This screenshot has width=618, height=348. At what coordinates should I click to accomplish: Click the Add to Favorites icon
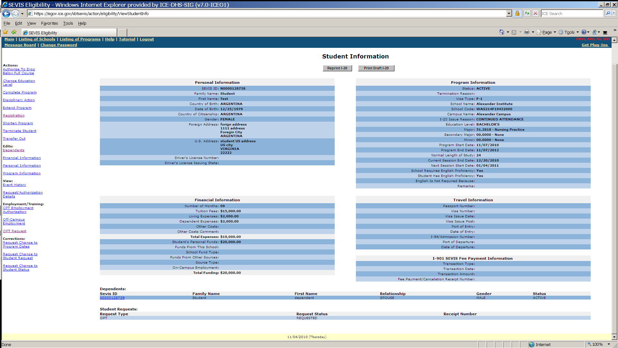(x=14, y=32)
